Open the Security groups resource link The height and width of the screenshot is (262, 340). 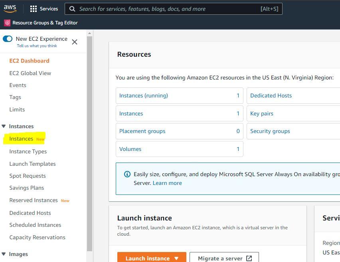pyautogui.click(x=270, y=131)
